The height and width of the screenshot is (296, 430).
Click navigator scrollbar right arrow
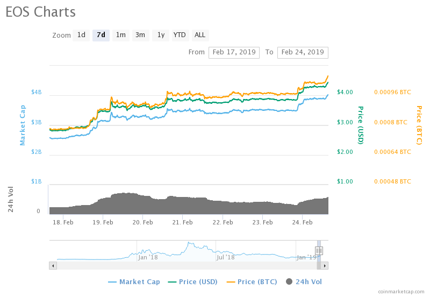click(x=325, y=265)
